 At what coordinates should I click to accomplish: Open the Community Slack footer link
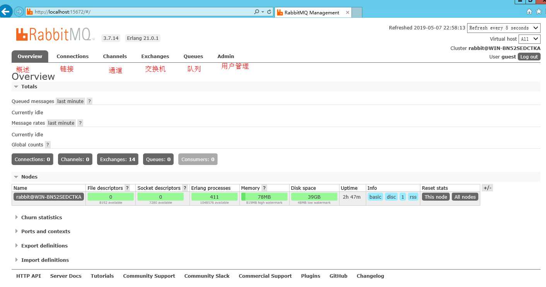[x=207, y=276]
